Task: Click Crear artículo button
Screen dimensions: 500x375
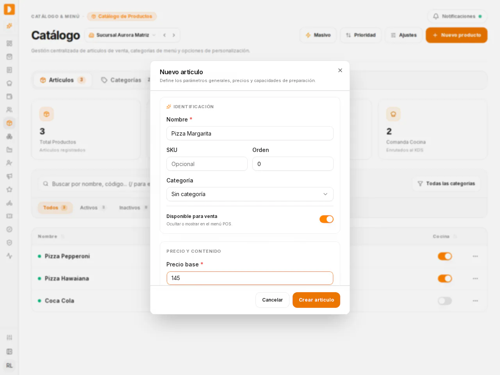Action: (x=316, y=300)
